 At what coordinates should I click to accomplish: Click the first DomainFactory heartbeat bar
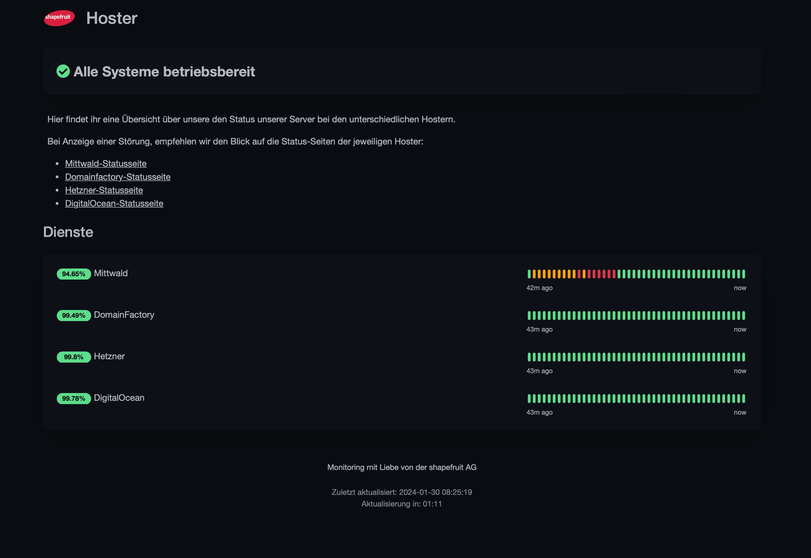coord(529,315)
